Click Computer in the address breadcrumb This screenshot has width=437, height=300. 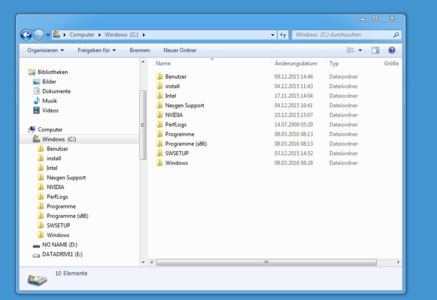(x=82, y=34)
